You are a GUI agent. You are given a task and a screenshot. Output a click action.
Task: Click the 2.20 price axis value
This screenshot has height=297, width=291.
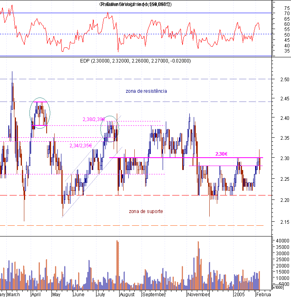click(285, 200)
